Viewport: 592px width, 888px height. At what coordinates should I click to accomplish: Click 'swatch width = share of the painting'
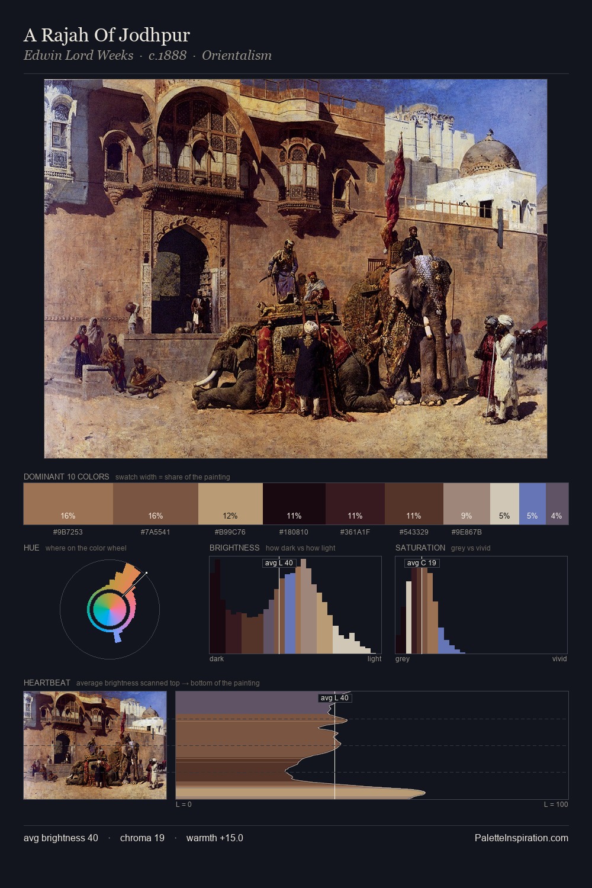pos(173,477)
